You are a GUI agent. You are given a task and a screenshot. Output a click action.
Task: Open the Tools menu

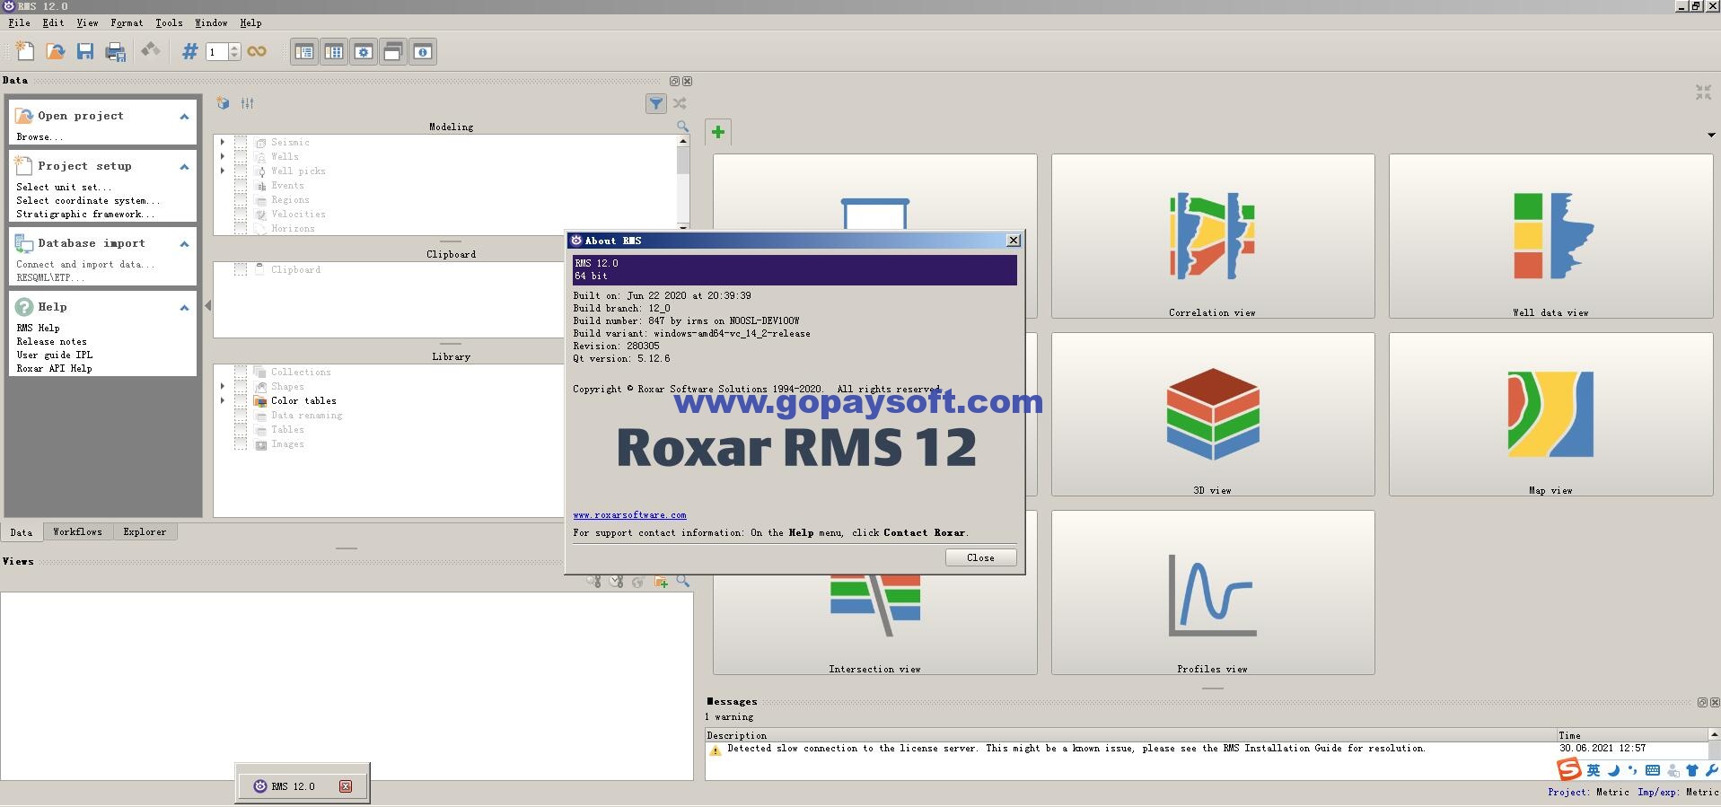[169, 22]
